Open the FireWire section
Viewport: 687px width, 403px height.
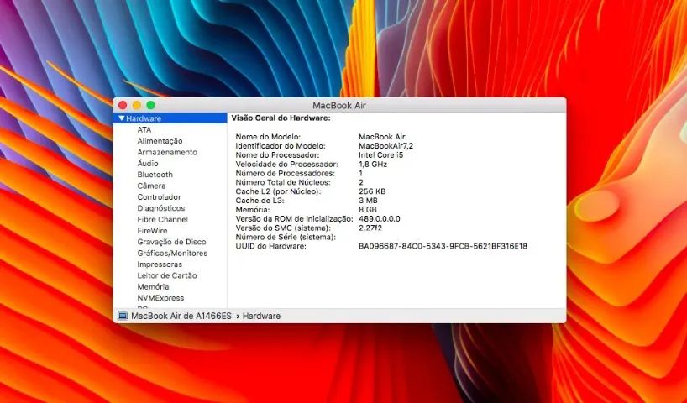tap(152, 230)
